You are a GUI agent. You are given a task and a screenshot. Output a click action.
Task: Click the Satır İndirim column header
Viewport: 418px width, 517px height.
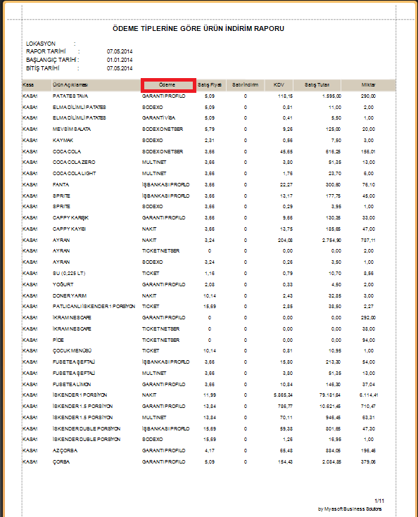[245, 84]
